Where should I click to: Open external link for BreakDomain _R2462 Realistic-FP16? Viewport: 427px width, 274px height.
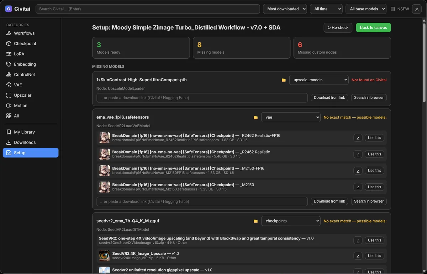pos(358,138)
